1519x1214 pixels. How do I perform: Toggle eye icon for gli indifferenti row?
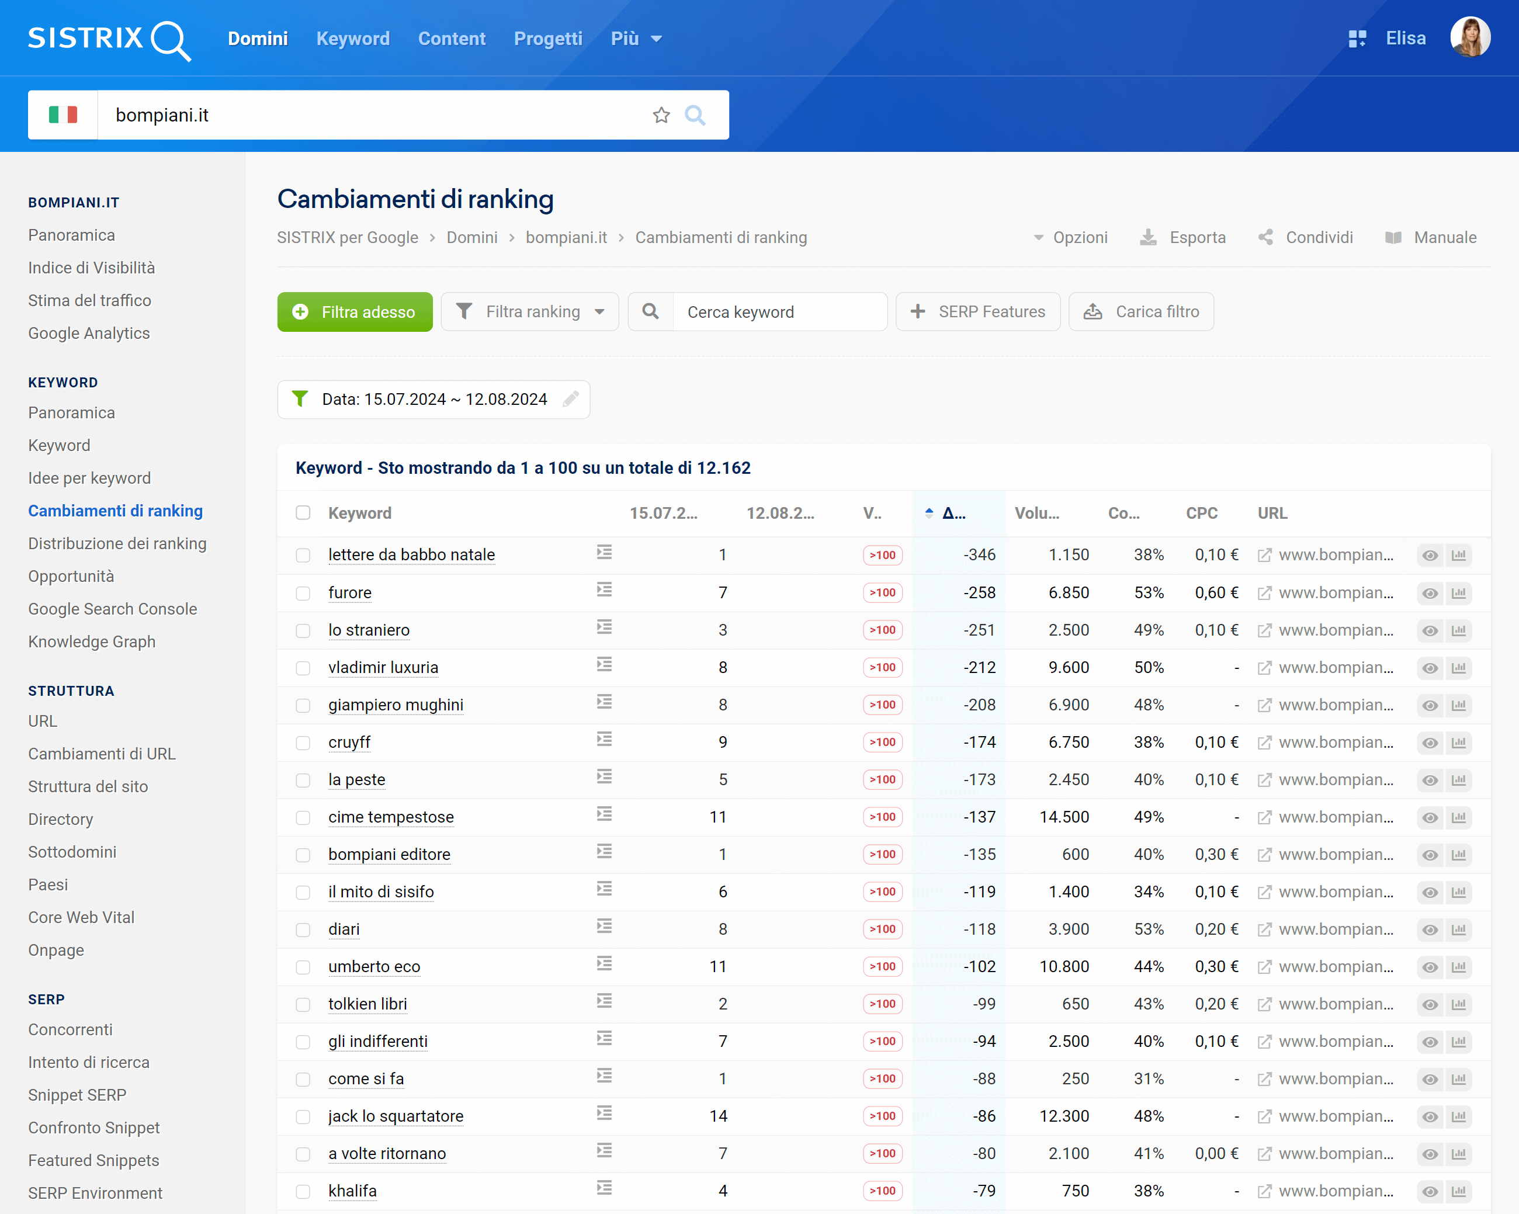pyautogui.click(x=1430, y=1042)
